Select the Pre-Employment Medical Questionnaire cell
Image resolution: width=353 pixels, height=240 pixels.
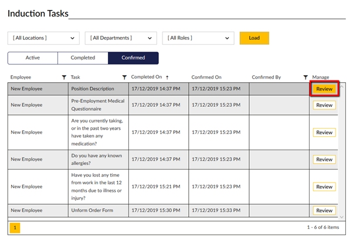[99, 105]
